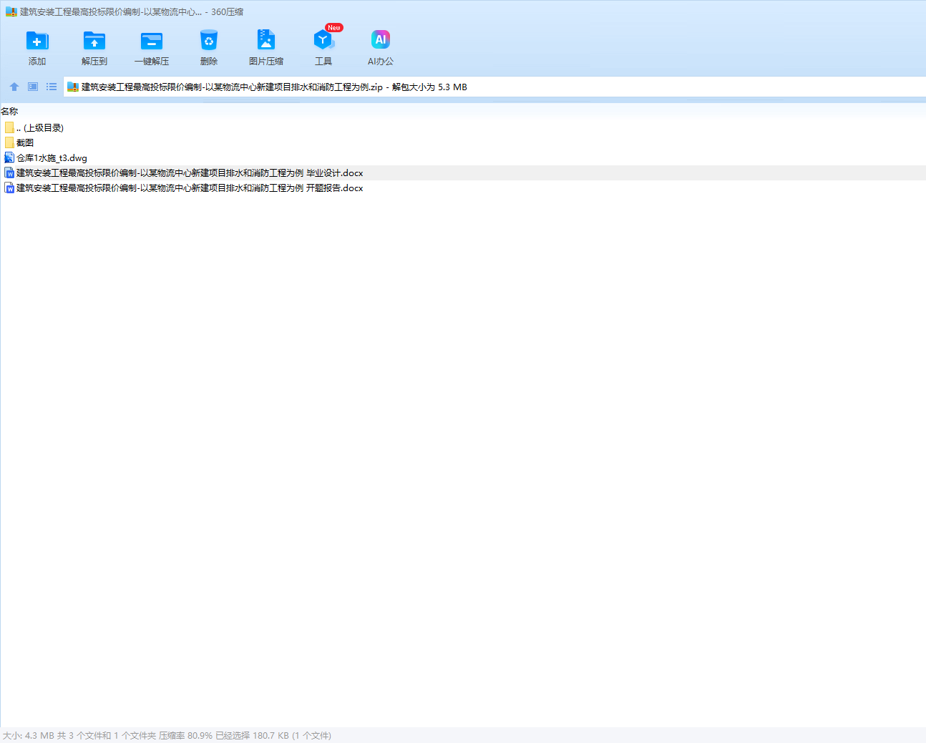The width and height of the screenshot is (926, 743).
Task: Click the archive path address field
Action: tap(494, 87)
